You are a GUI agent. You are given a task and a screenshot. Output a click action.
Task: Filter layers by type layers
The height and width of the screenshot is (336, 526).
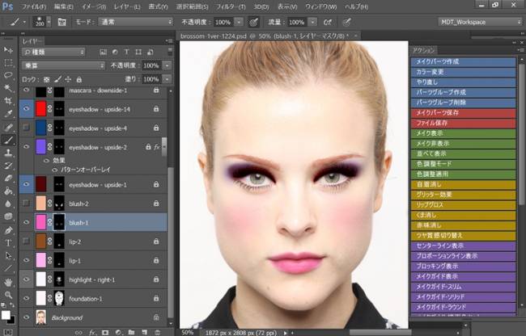tap(126, 52)
